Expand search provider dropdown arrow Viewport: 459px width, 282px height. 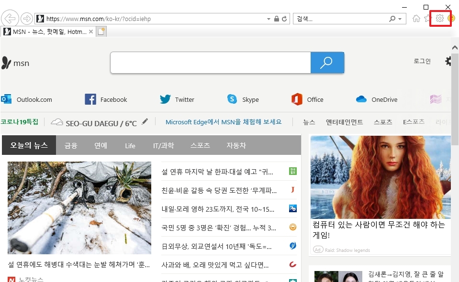(400, 19)
